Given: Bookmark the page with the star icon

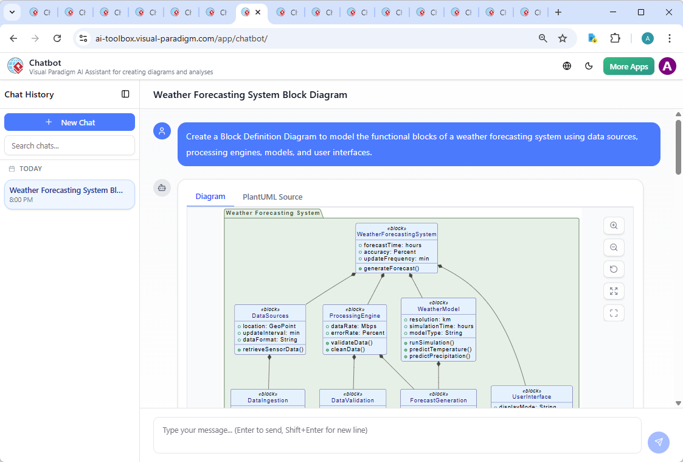Looking at the screenshot, I should tap(563, 38).
